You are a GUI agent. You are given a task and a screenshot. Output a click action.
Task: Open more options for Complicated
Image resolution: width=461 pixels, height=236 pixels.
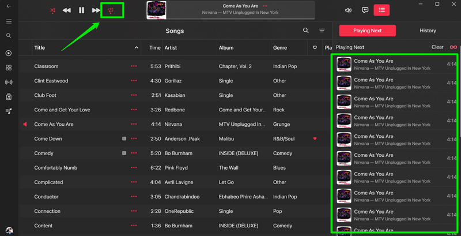(134, 182)
